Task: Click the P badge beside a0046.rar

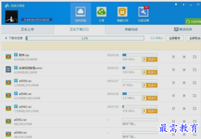Action: pos(16,93)
